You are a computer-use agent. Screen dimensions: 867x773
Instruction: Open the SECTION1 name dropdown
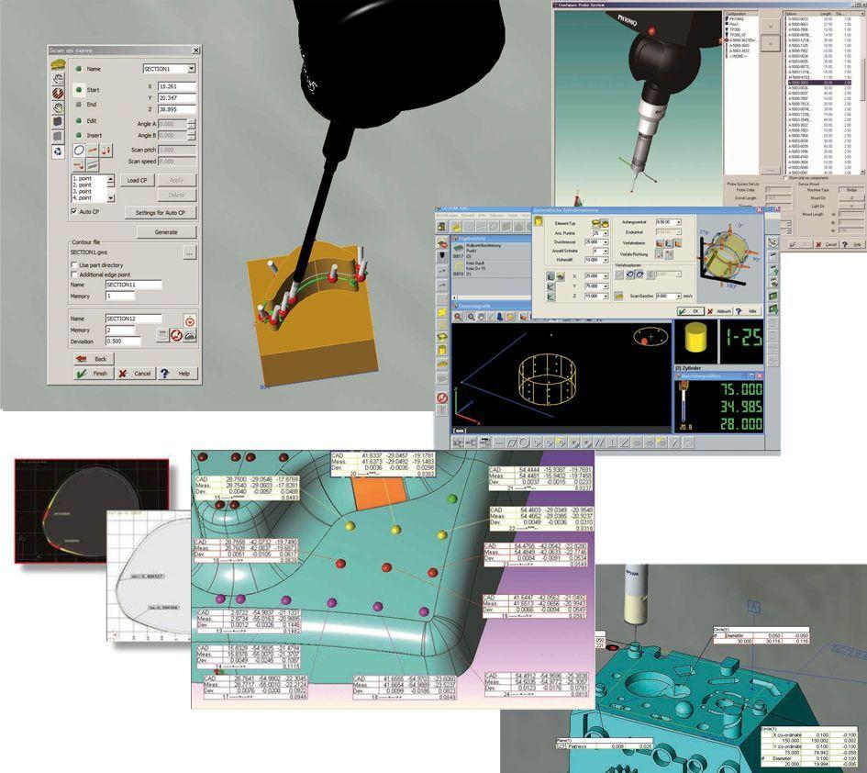click(191, 69)
